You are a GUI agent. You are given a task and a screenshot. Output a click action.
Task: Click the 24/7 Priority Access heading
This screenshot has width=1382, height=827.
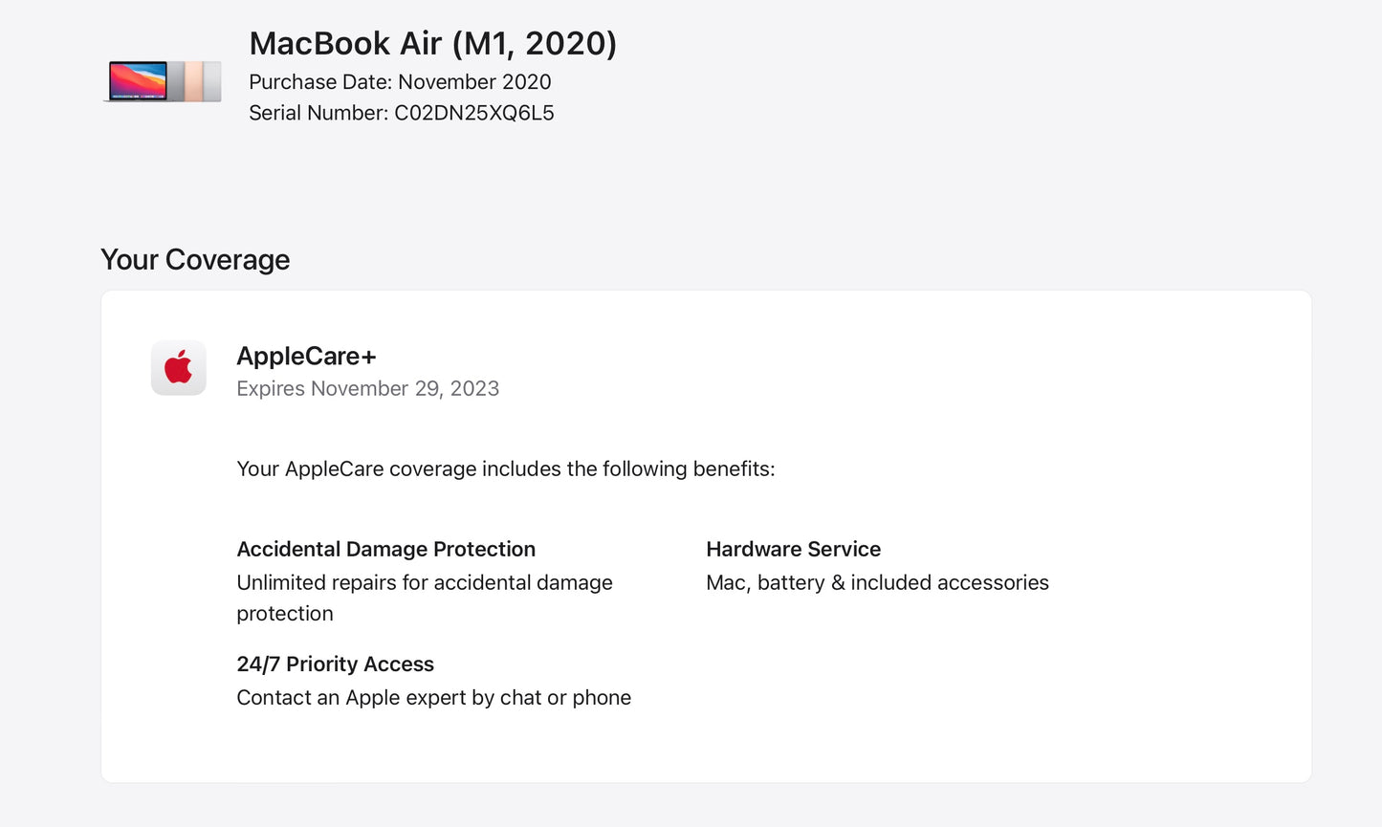click(335, 664)
